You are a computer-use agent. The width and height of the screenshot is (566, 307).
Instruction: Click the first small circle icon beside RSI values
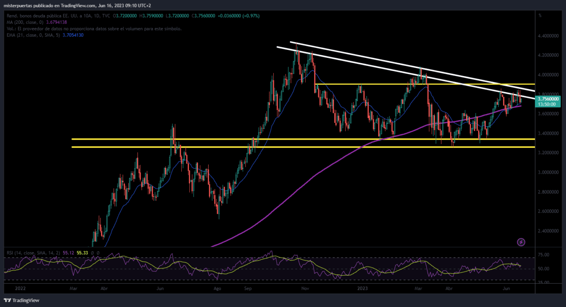click(93, 253)
